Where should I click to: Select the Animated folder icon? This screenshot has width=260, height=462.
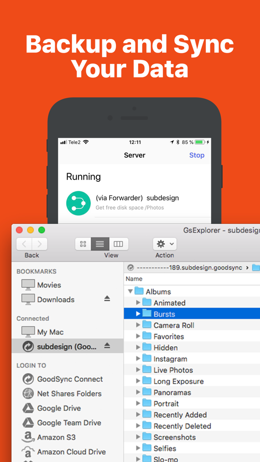click(x=147, y=302)
